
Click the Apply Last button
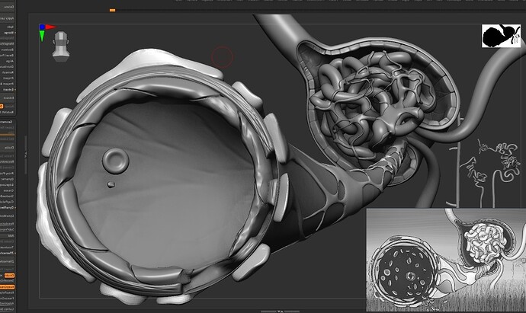point(8,18)
